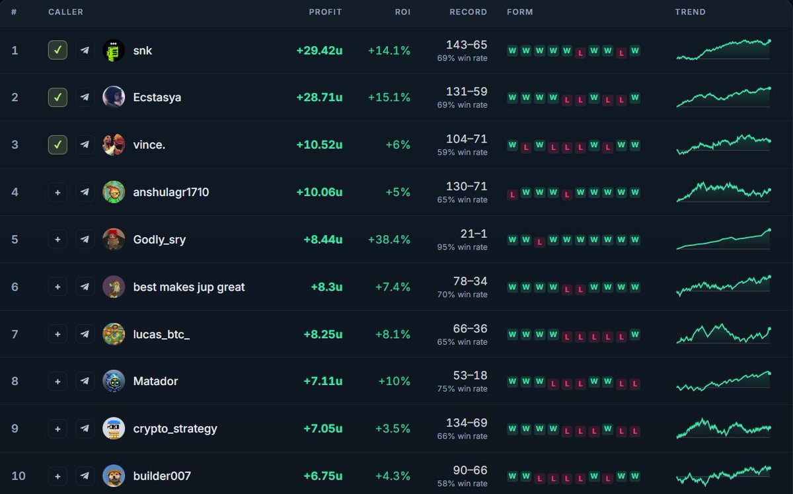Screen dimensions: 793x494
Task: Click profit value +8.25u
Action: [x=322, y=334]
